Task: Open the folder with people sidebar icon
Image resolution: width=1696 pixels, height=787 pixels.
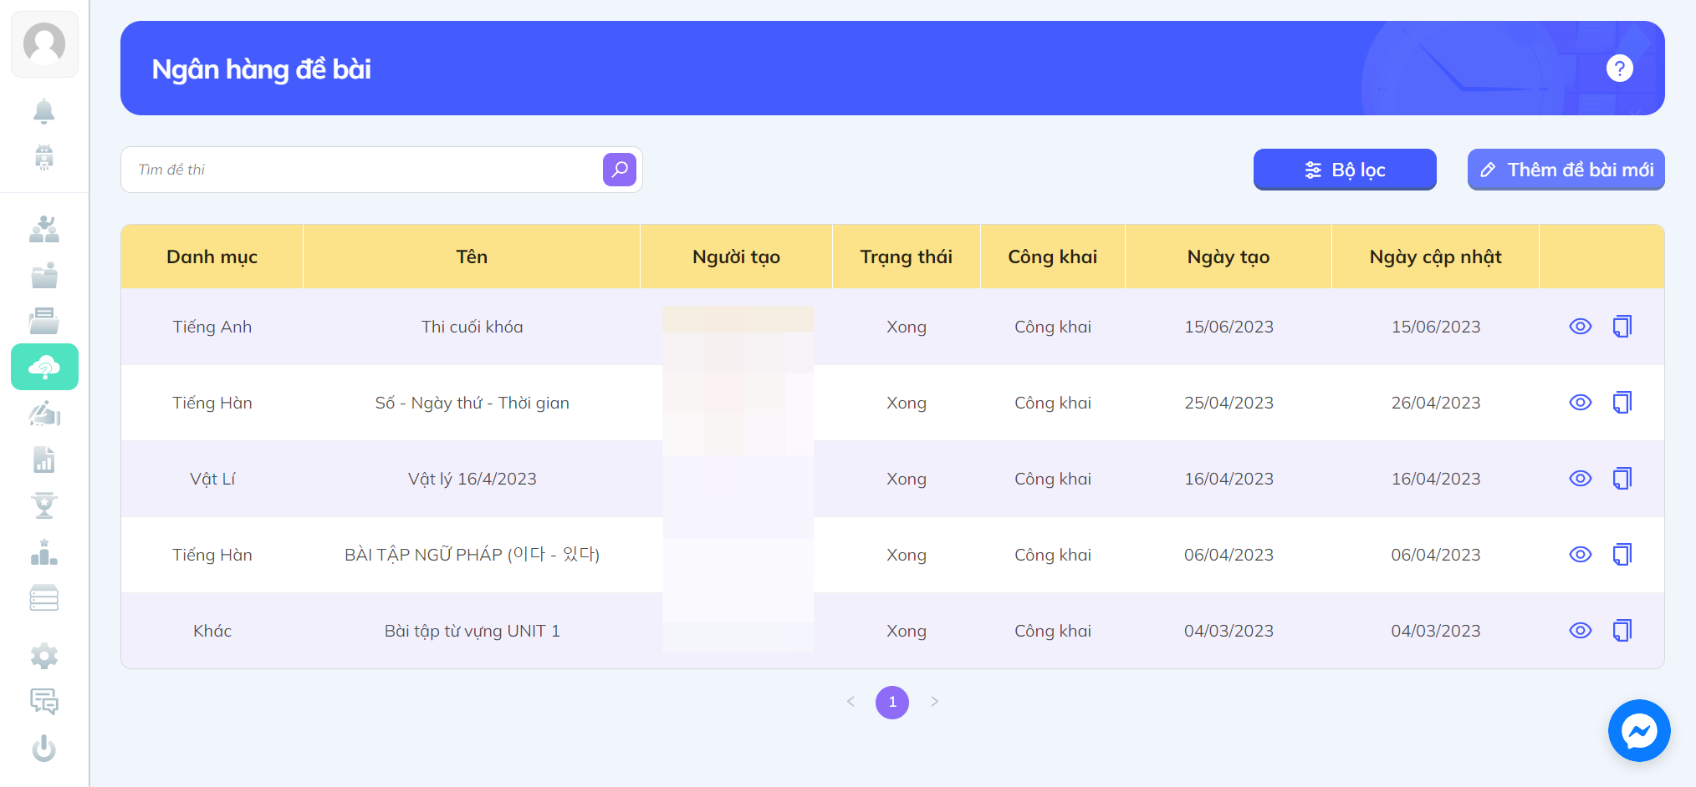Action: click(43, 275)
